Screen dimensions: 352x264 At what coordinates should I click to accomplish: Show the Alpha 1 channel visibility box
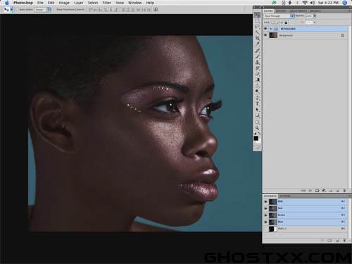[266, 229]
